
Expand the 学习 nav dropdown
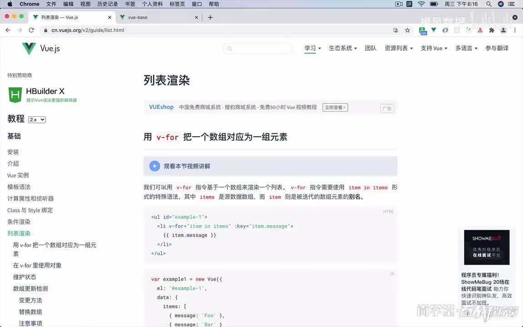click(x=312, y=48)
